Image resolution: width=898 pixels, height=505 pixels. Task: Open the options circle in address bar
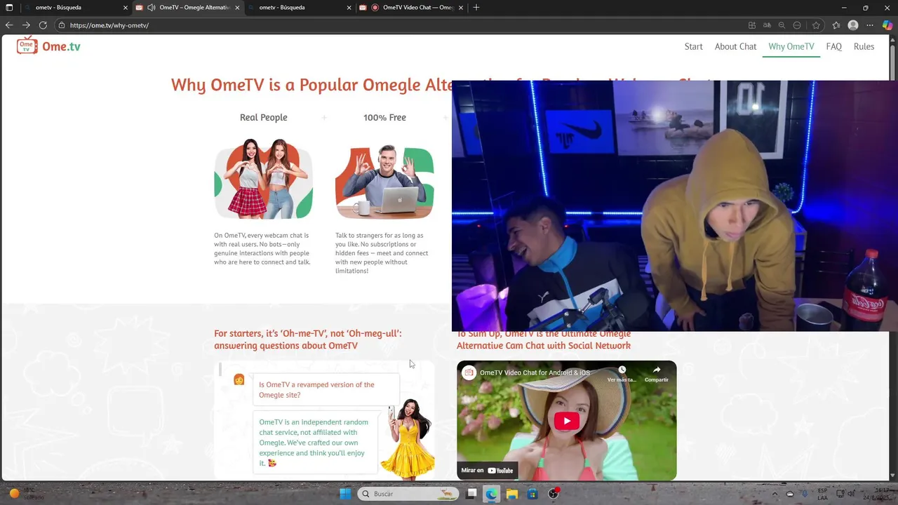[797, 25]
